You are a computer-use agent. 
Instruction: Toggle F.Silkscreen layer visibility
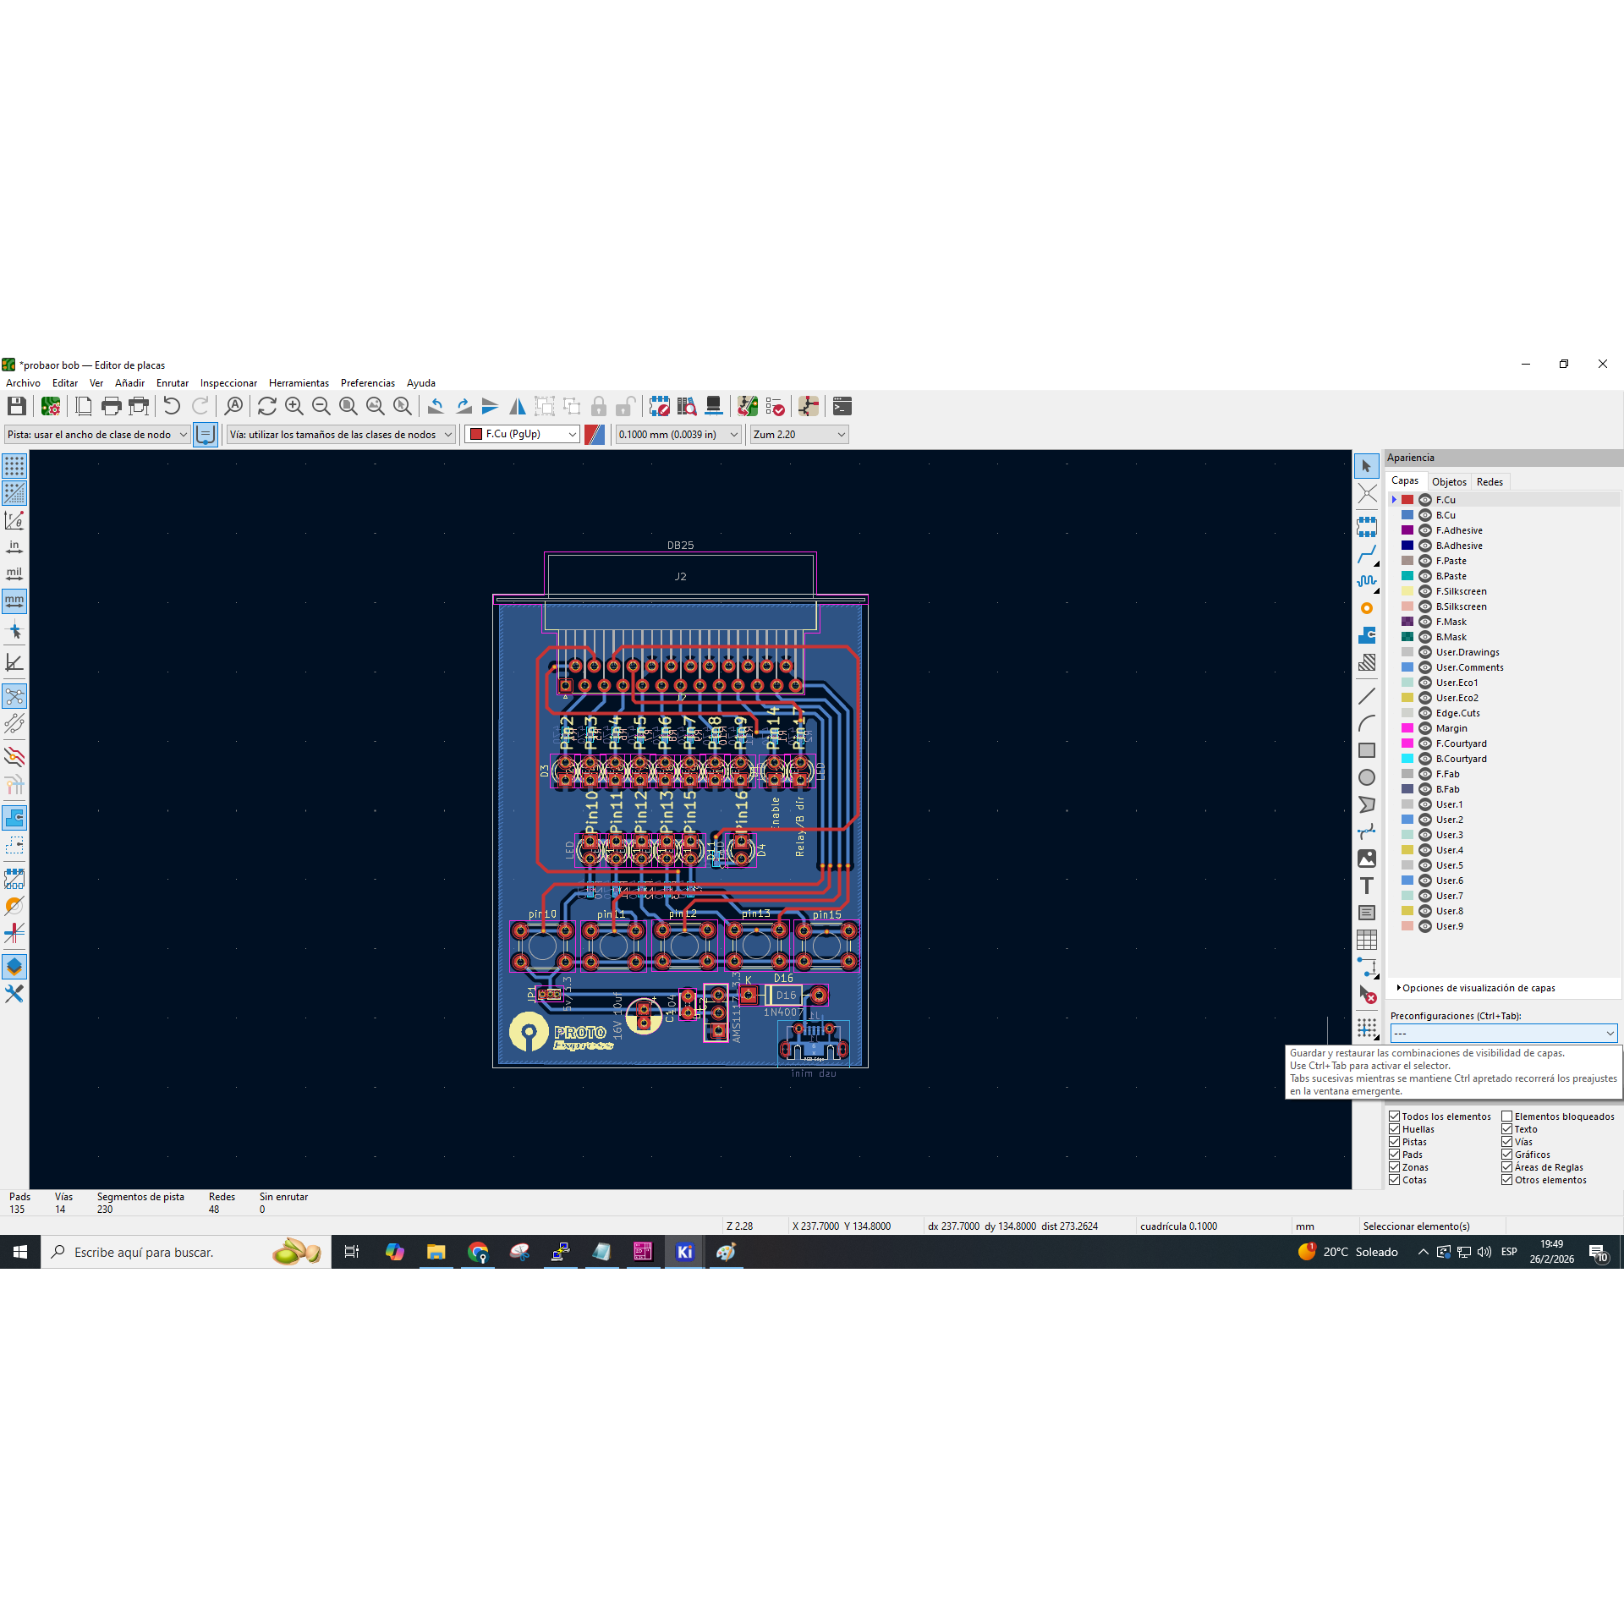(x=1425, y=591)
